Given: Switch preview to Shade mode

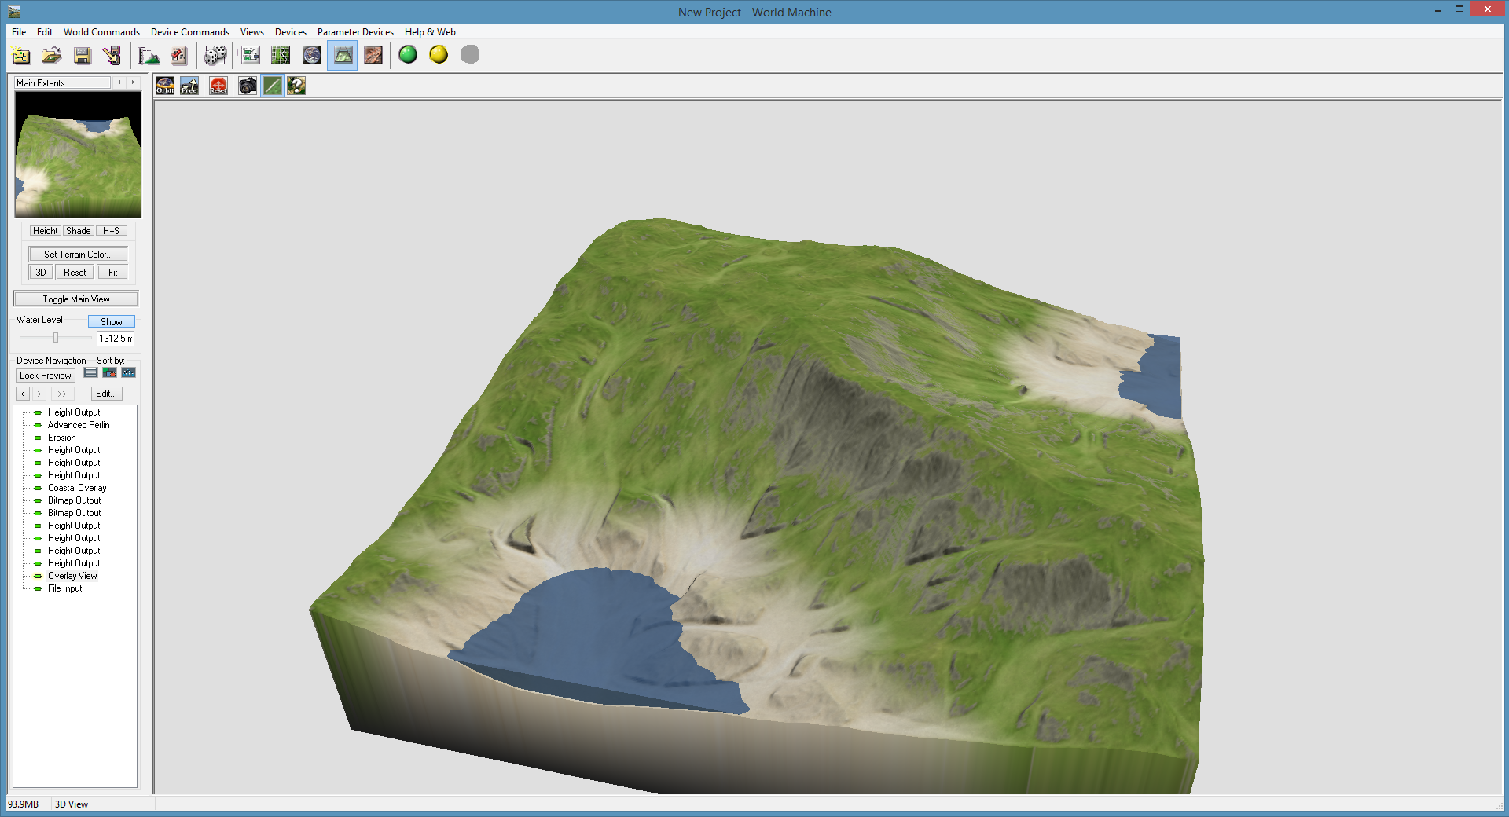Looking at the screenshot, I should point(78,231).
